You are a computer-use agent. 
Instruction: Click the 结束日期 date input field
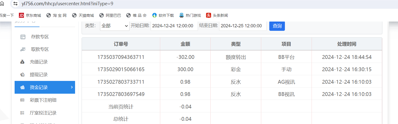click(x=242, y=26)
